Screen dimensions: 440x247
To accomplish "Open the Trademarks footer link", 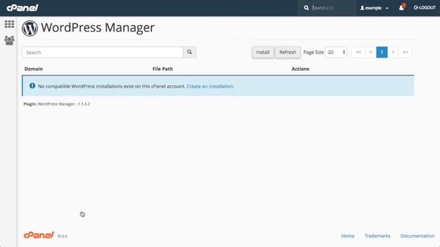I will [x=377, y=236].
